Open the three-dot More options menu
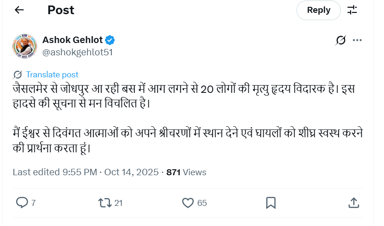384x226 pixels. click(357, 40)
